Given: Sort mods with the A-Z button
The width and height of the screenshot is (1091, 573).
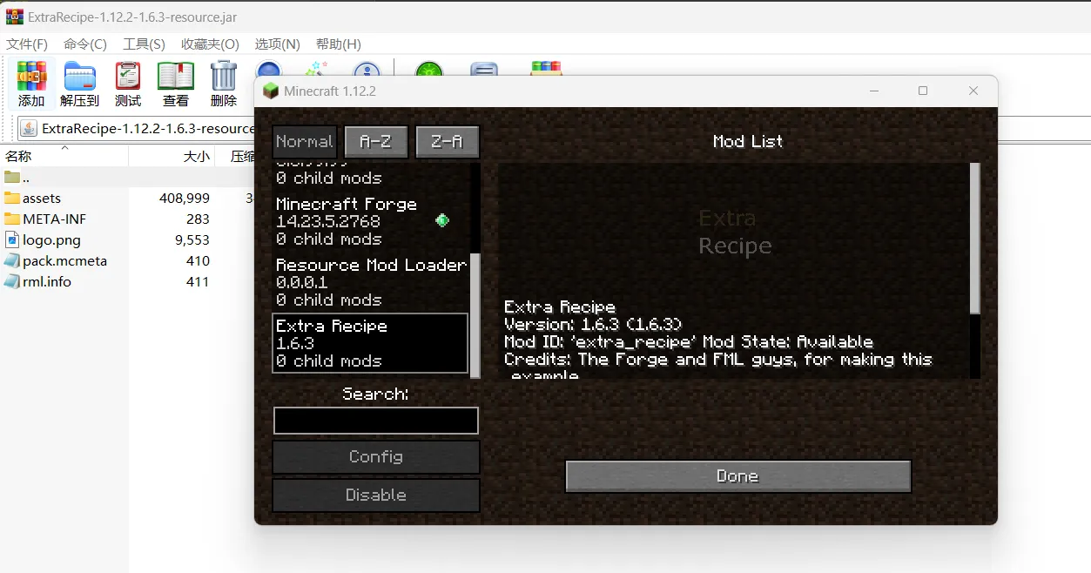Looking at the screenshot, I should [376, 141].
